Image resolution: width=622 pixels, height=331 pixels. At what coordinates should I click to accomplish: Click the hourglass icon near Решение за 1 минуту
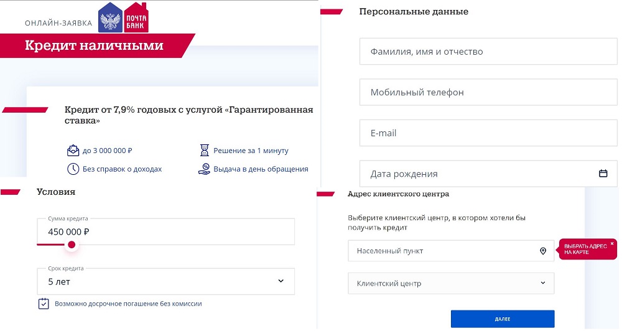click(x=204, y=151)
